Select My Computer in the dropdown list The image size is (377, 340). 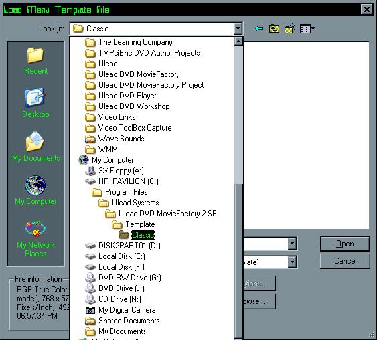click(x=106, y=160)
